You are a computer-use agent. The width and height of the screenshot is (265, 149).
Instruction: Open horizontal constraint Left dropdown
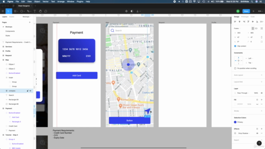pyautogui.click(x=251, y=58)
